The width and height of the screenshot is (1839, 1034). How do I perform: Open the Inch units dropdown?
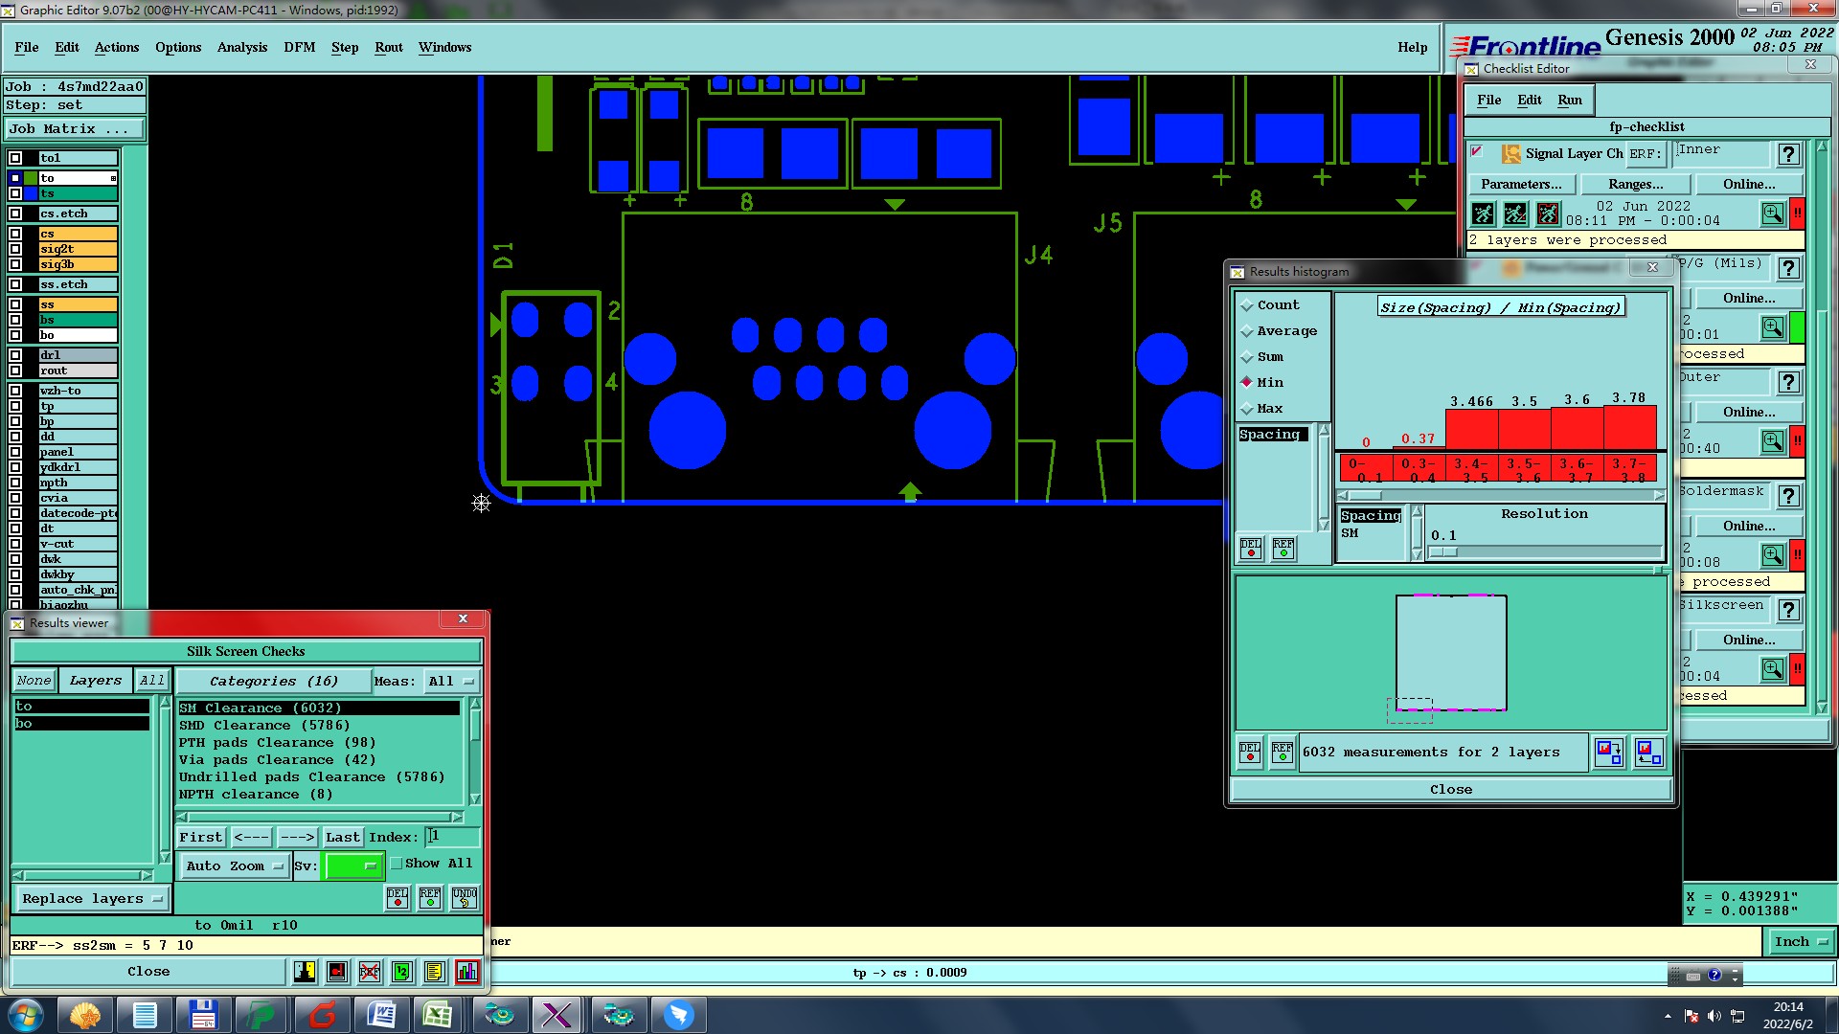(1801, 942)
